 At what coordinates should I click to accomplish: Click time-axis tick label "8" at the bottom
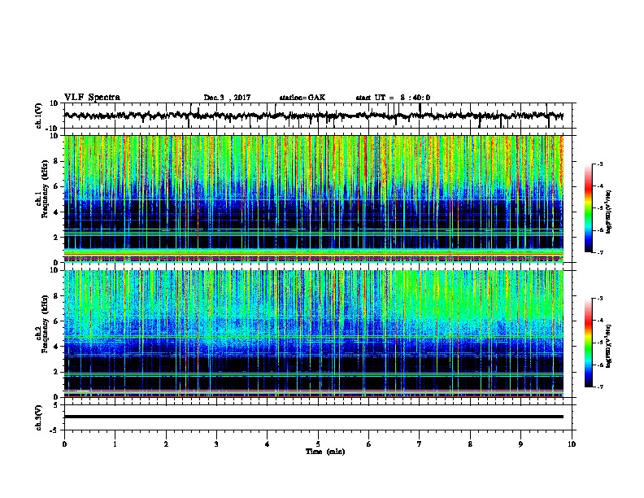pos(470,444)
